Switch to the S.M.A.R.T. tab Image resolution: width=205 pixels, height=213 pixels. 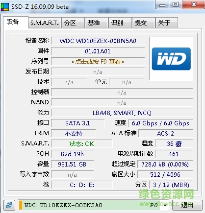[x=45, y=23]
